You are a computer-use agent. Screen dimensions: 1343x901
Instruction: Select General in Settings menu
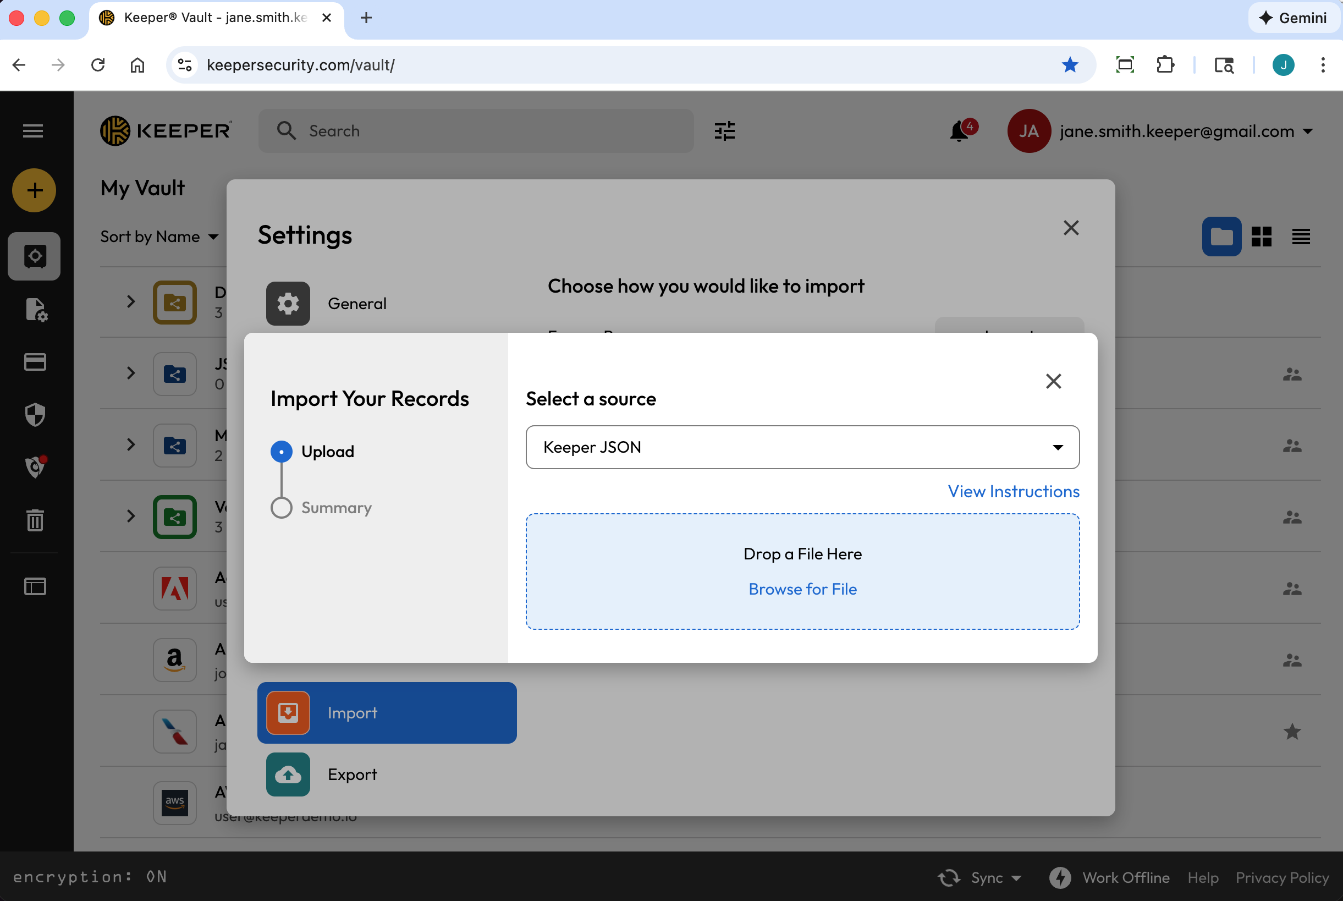pyautogui.click(x=357, y=304)
